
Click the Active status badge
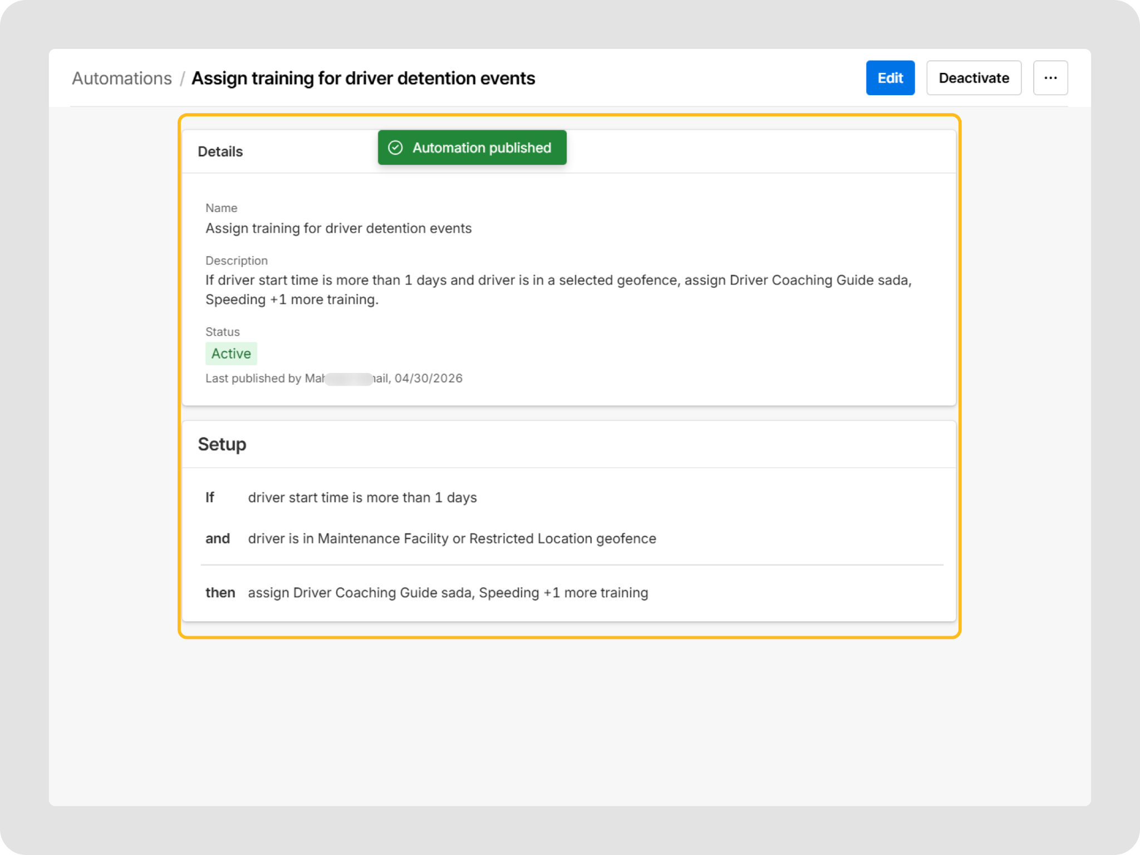tap(231, 353)
